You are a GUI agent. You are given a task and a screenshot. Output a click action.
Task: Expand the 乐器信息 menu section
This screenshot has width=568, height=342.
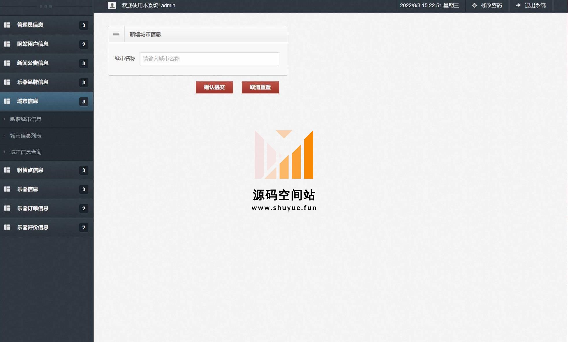46,189
